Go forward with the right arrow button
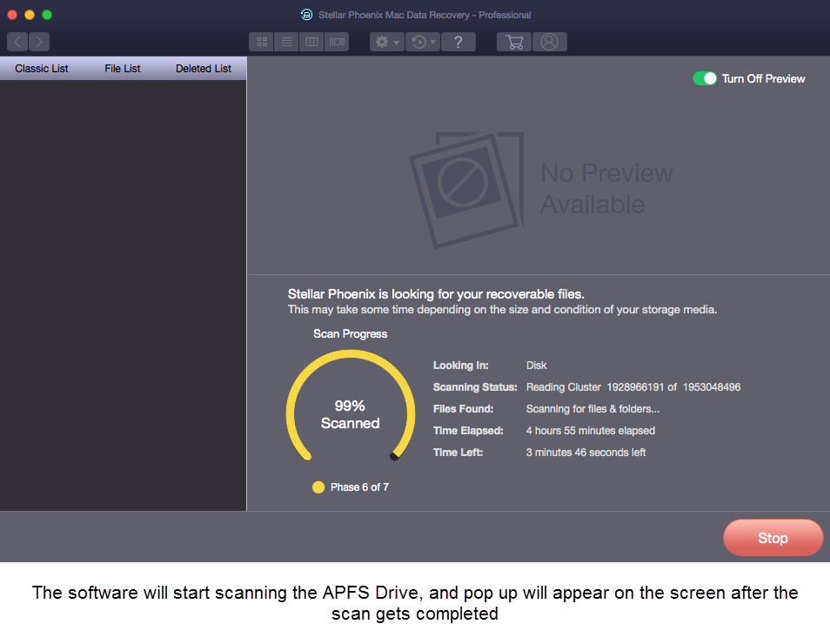 tap(39, 42)
